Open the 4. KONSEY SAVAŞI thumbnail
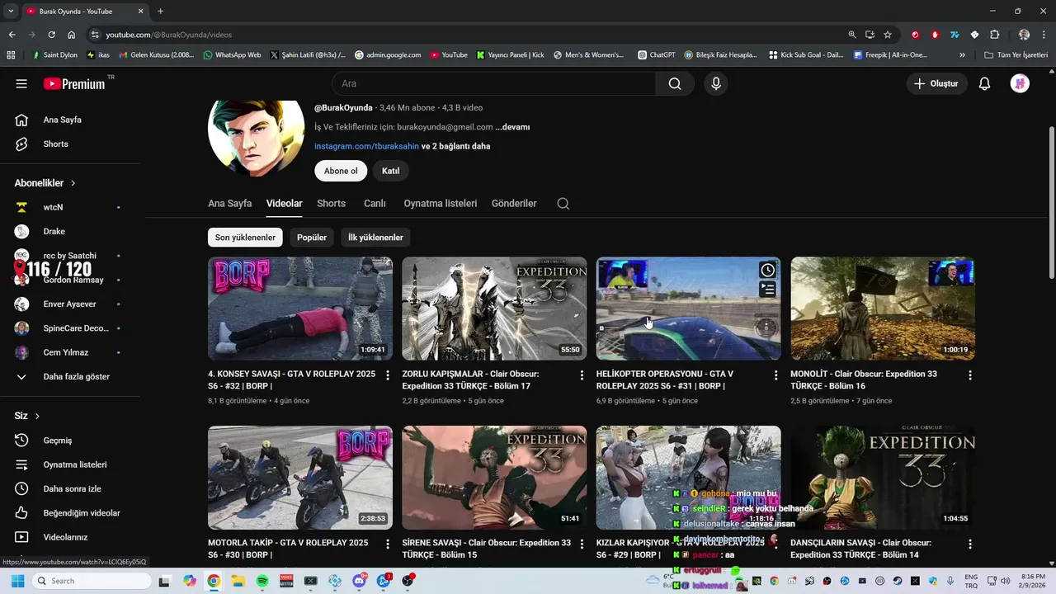The image size is (1056, 594). tap(300, 309)
